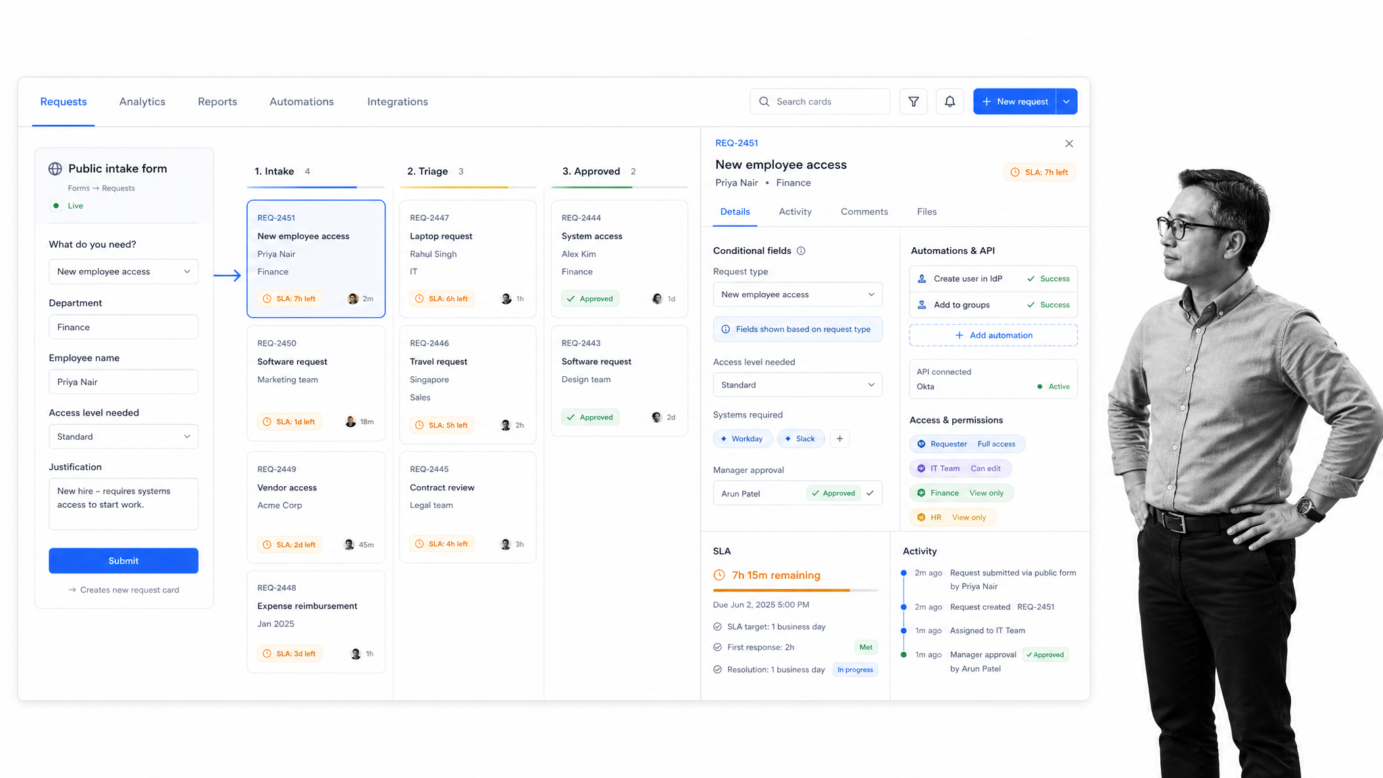Image resolution: width=1383 pixels, height=778 pixels.
Task: Click the checkmark next to Arun Patel approval
Action: click(x=870, y=493)
